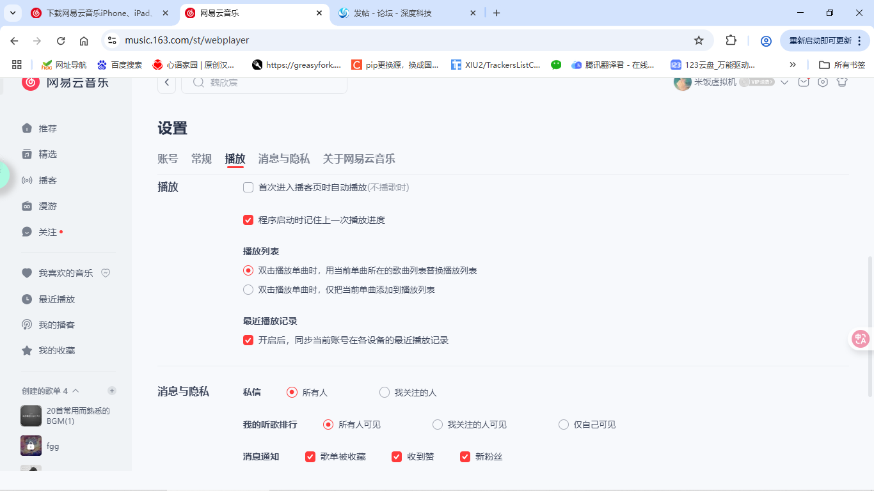The image size is (874, 491).
Task: Collapse 创建的歌单 list chevron
Action: pyautogui.click(x=75, y=391)
